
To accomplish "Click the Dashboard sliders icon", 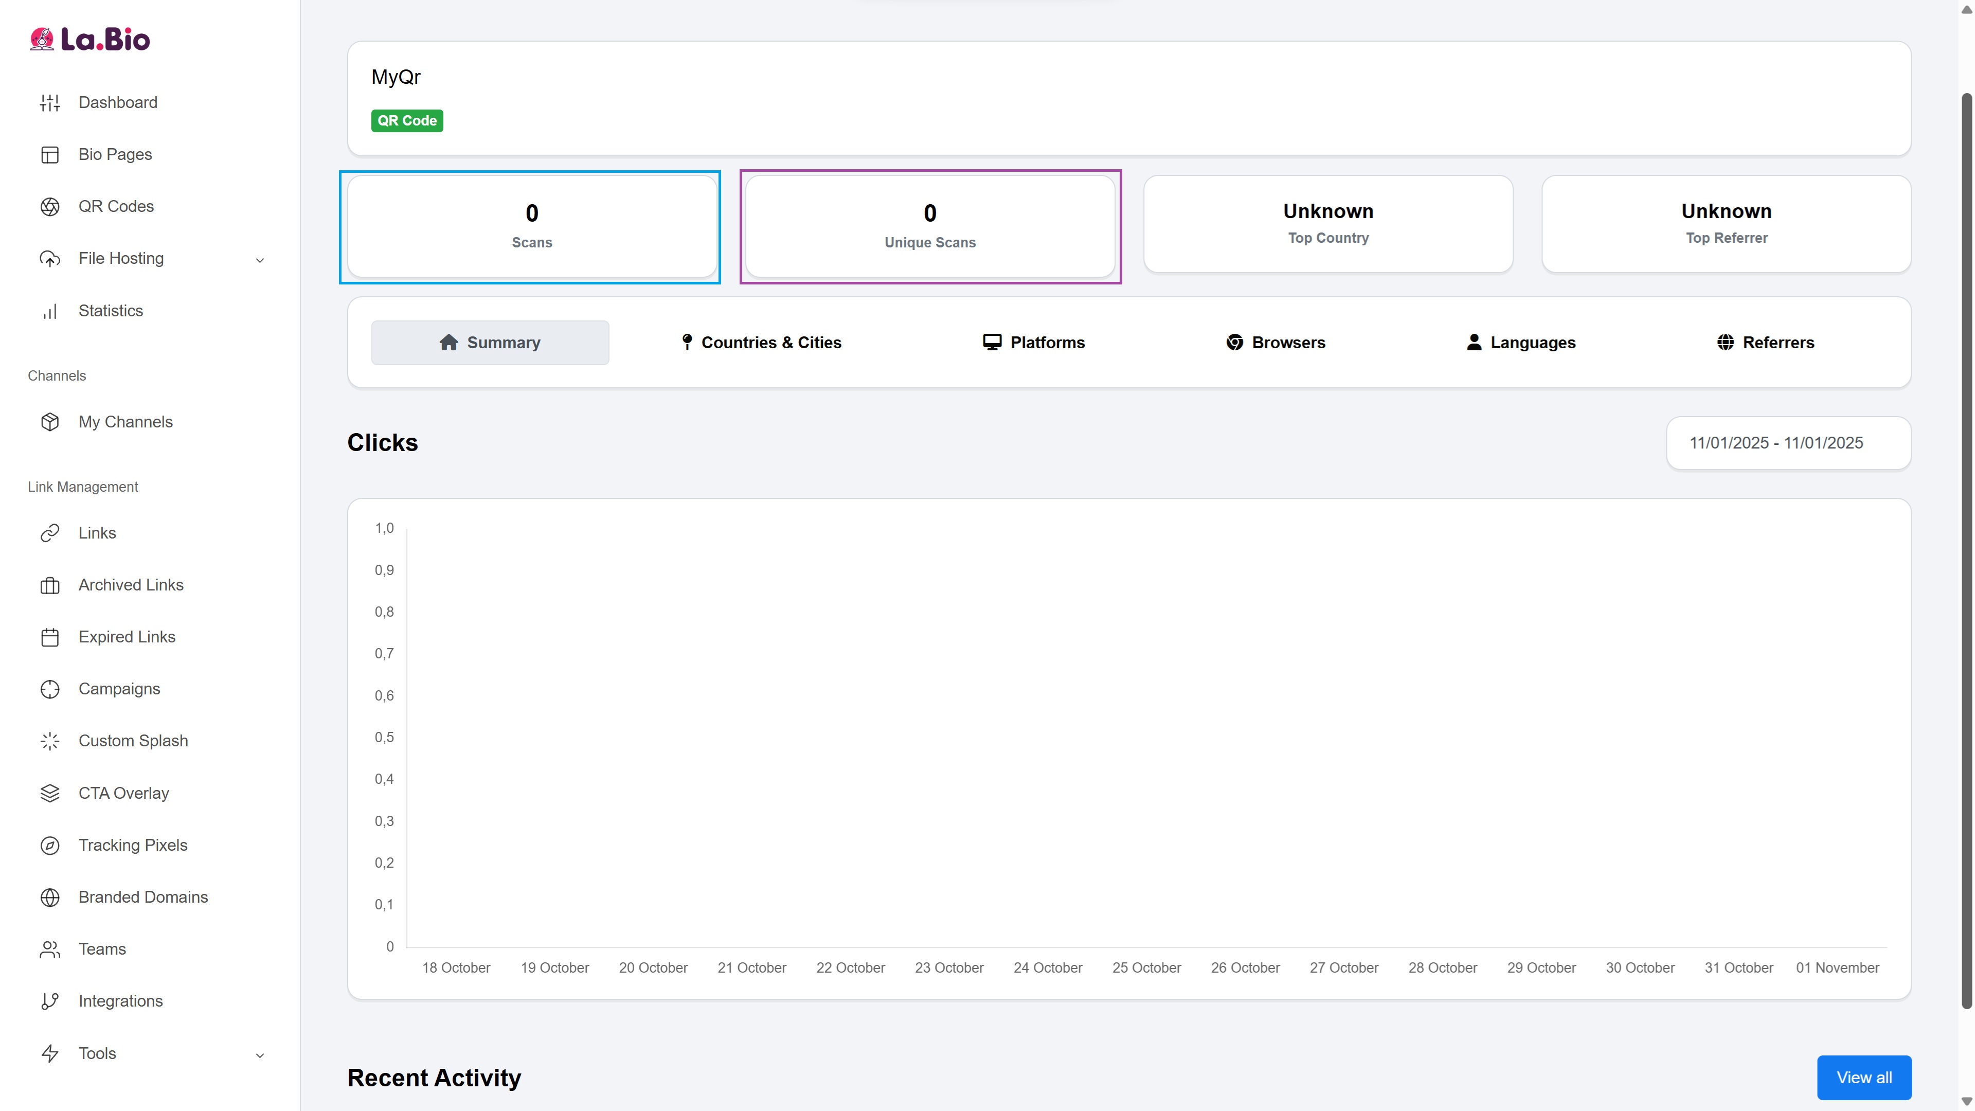I will (50, 103).
